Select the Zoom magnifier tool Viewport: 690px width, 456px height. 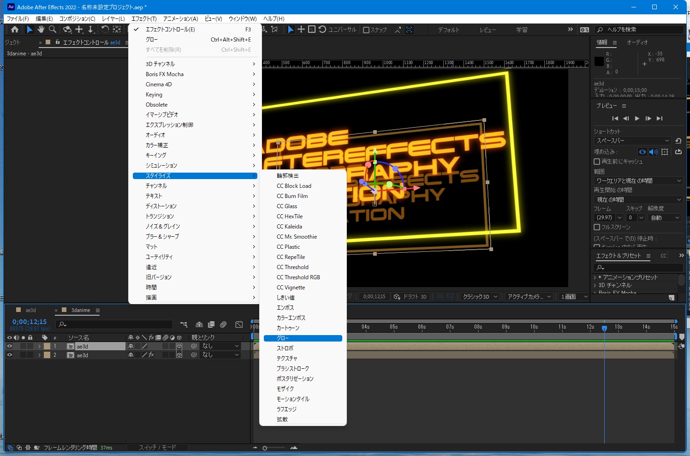coord(53,30)
